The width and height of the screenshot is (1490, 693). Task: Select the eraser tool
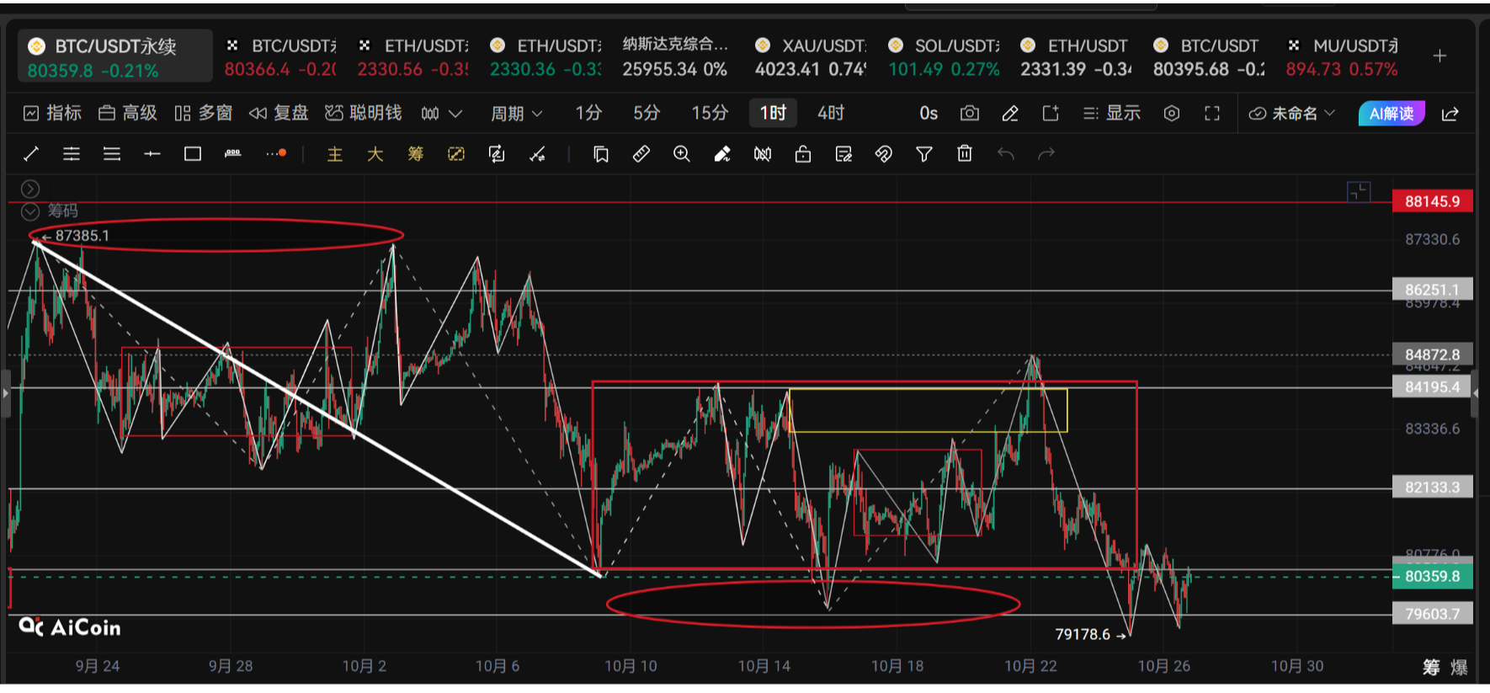coord(722,153)
